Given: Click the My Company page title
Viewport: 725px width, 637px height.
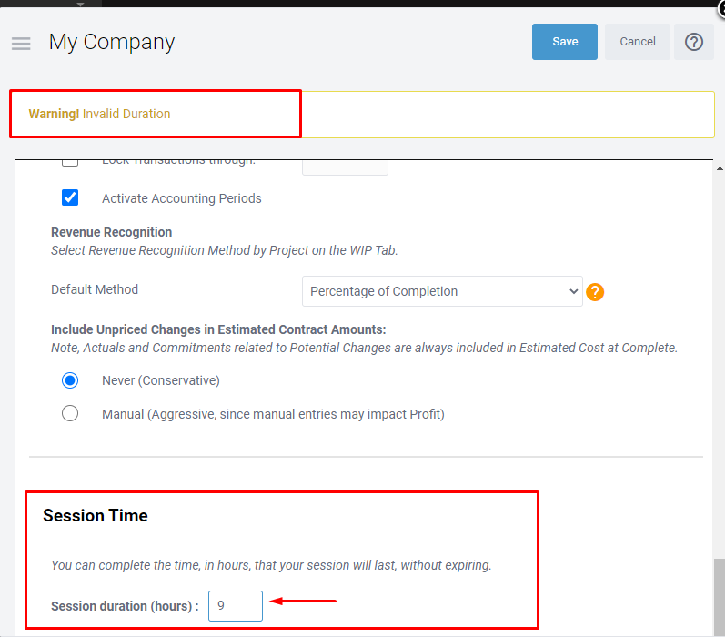Looking at the screenshot, I should (112, 42).
